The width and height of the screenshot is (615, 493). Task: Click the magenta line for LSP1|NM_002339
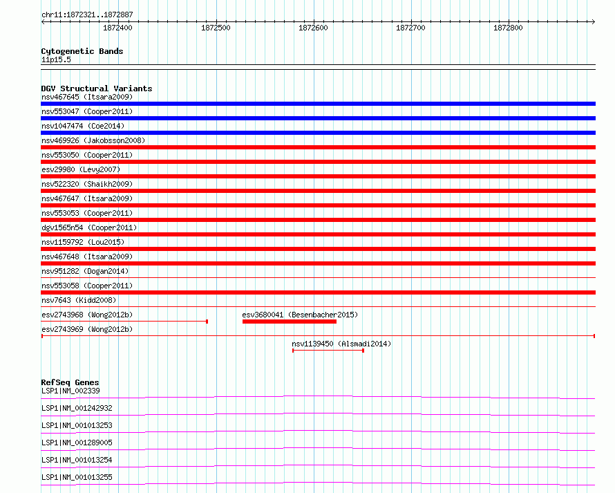[x=318, y=397]
